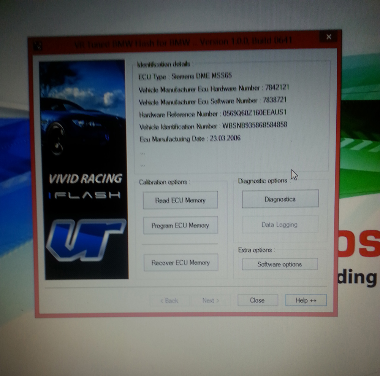
Task: Go to the previous step with Back
Action: pyautogui.click(x=169, y=301)
